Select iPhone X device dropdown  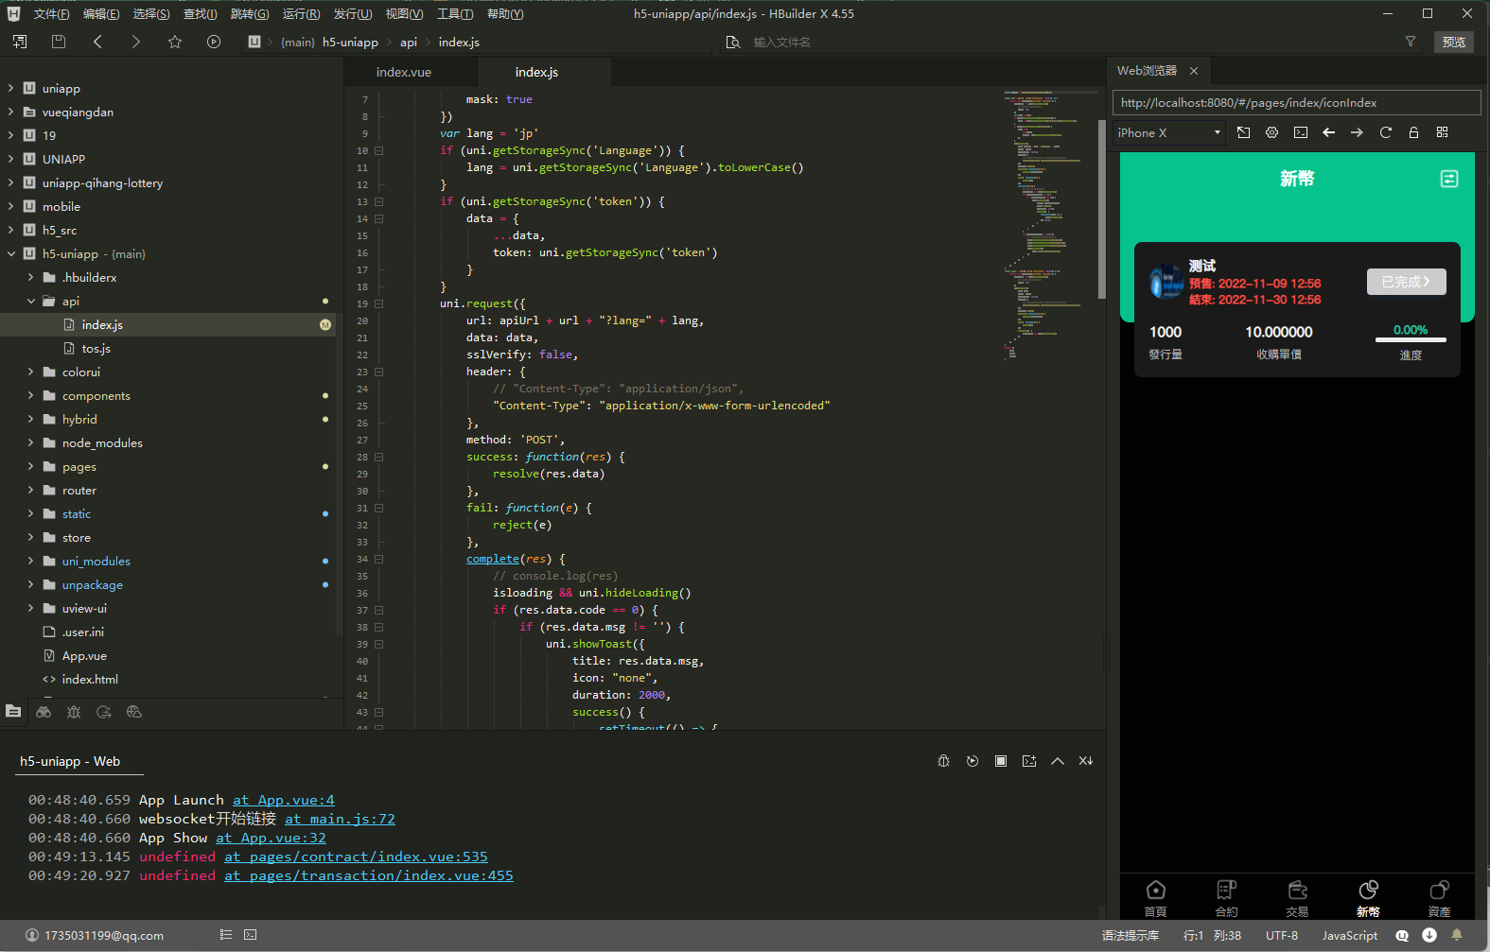1169,132
